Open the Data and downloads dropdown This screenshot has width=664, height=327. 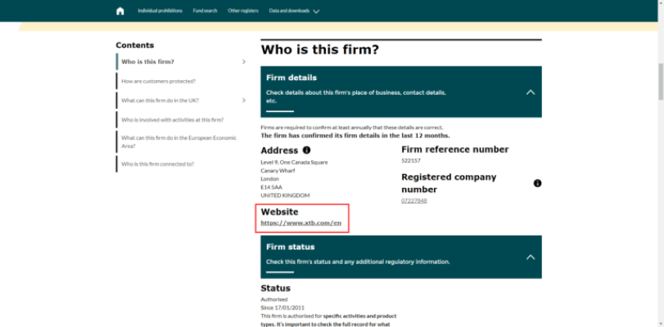[294, 11]
